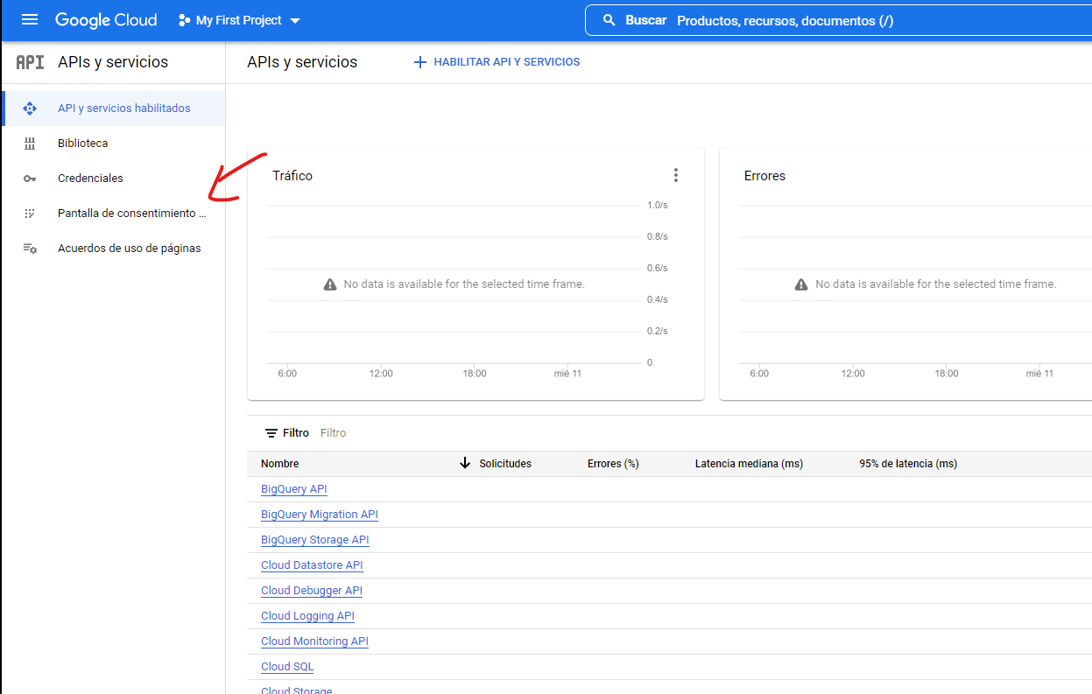Click the plus icon beside Habilitar API

pos(419,62)
